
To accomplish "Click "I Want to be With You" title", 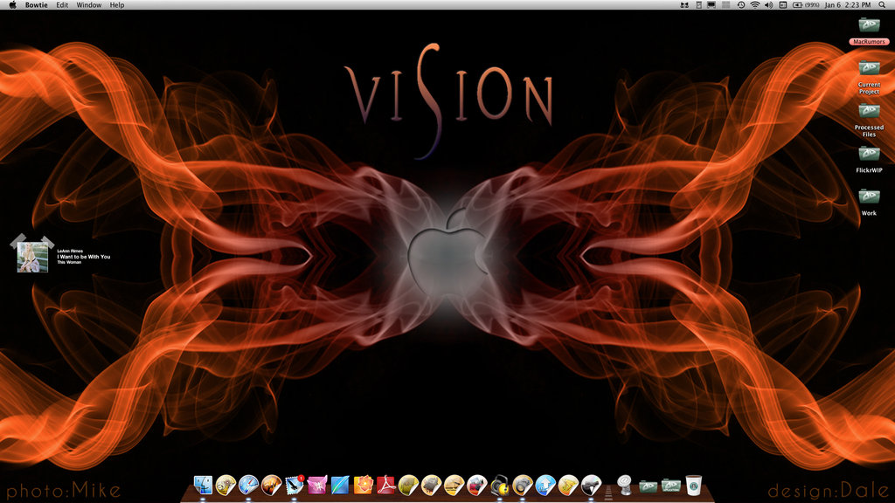I will pyautogui.click(x=84, y=257).
